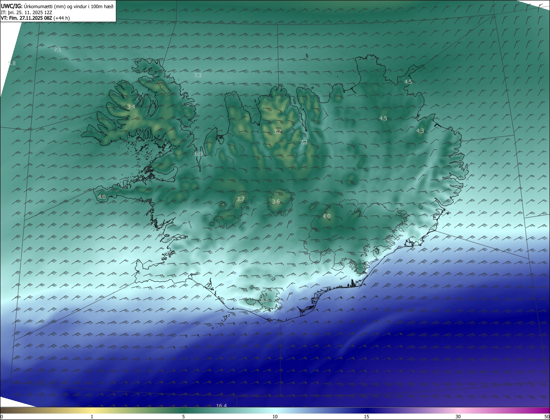550x420 pixels.
Task: Click the 30 tick on color scale
Action: click(458, 417)
